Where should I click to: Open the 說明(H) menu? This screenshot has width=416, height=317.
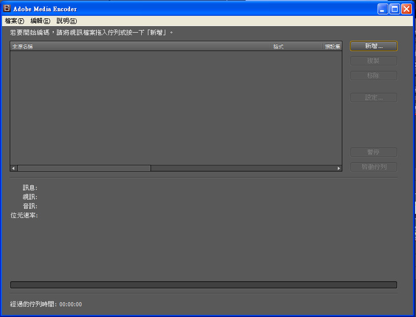coord(67,21)
